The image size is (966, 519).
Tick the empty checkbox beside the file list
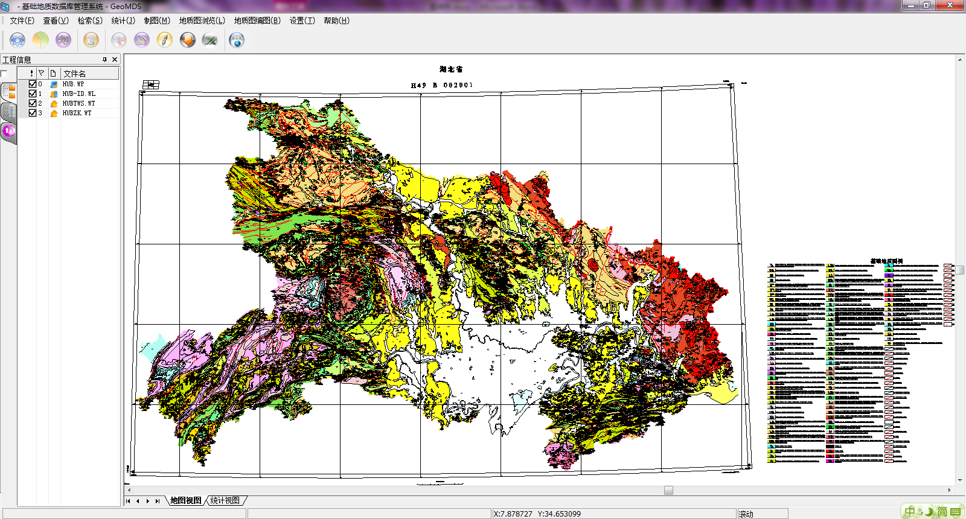pyautogui.click(x=4, y=74)
